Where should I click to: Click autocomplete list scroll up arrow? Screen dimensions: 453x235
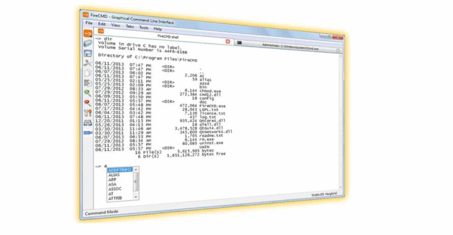136,170
